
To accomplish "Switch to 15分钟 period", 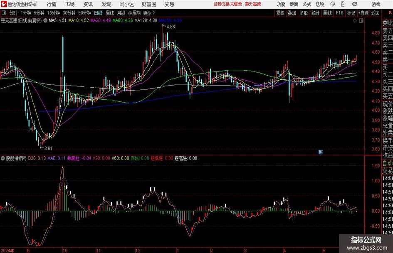I will [54, 13].
